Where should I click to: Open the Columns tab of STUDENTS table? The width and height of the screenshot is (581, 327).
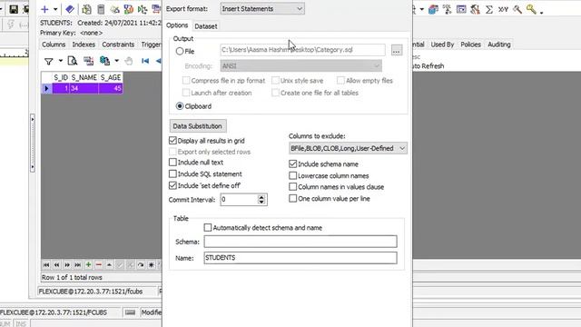pyautogui.click(x=54, y=45)
